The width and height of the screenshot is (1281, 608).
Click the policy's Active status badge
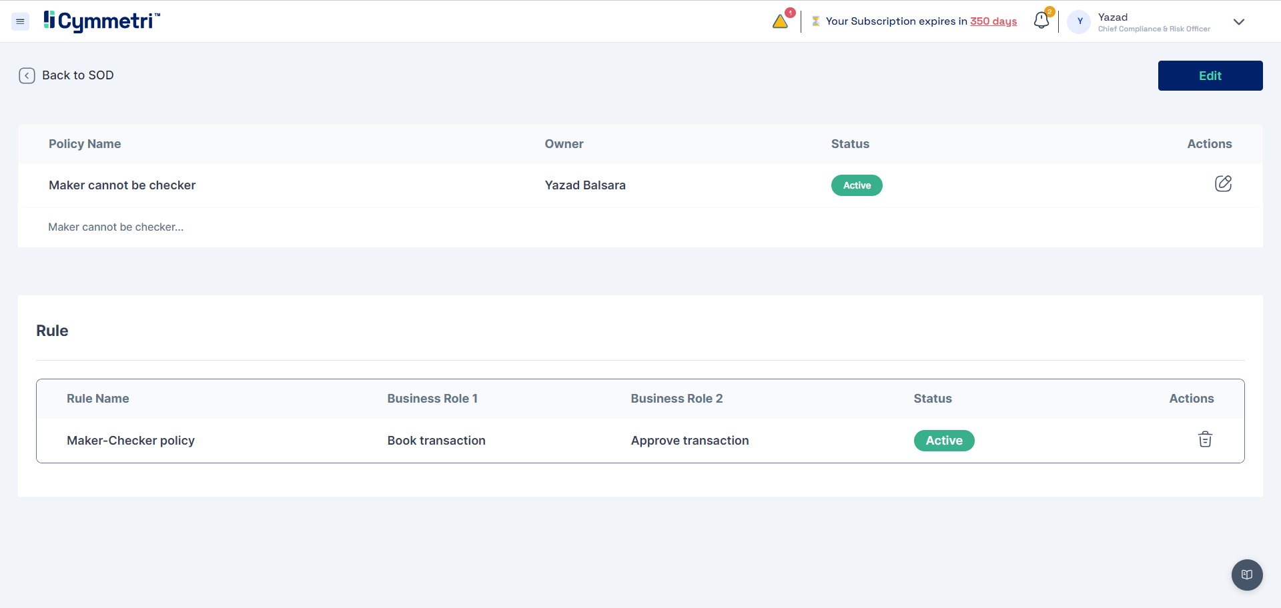pyautogui.click(x=856, y=185)
